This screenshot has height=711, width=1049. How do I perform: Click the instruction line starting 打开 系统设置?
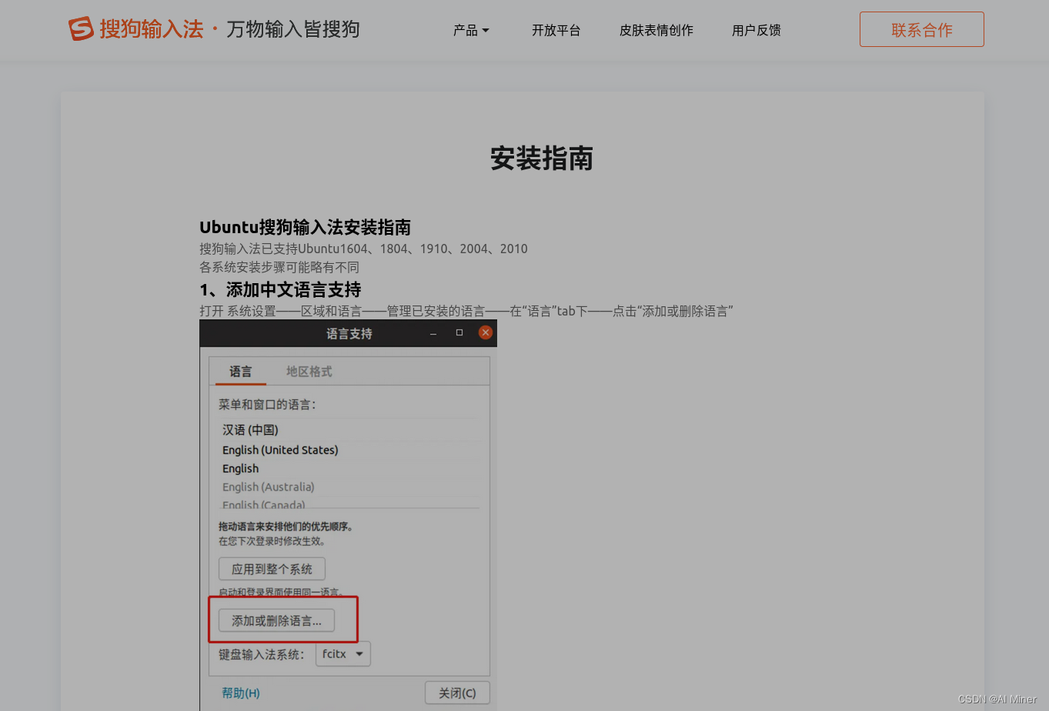[466, 311]
